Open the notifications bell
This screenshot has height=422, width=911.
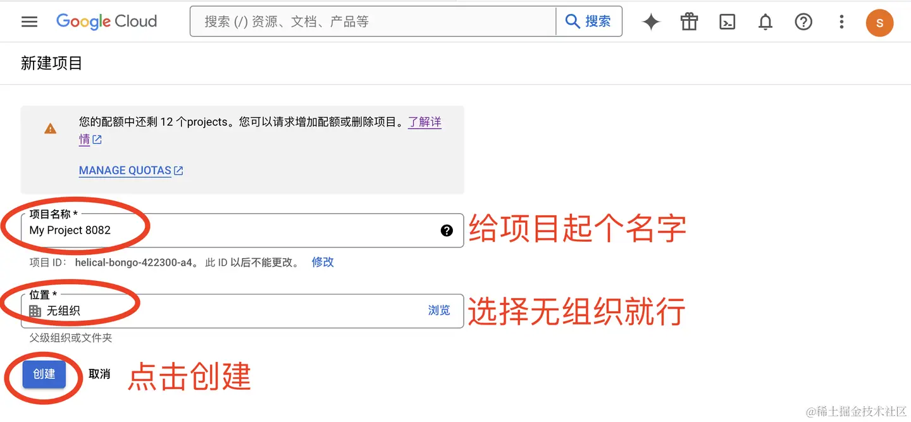(x=765, y=22)
